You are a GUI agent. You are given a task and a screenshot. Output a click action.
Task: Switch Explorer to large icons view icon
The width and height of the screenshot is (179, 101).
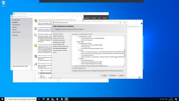click(x=141, y=77)
